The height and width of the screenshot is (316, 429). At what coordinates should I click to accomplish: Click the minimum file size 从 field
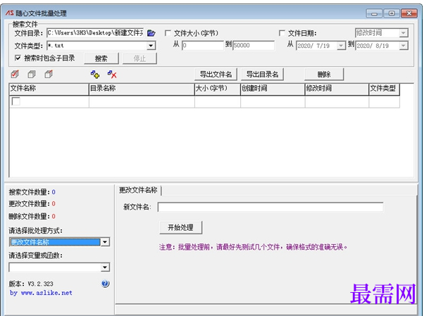click(203, 45)
